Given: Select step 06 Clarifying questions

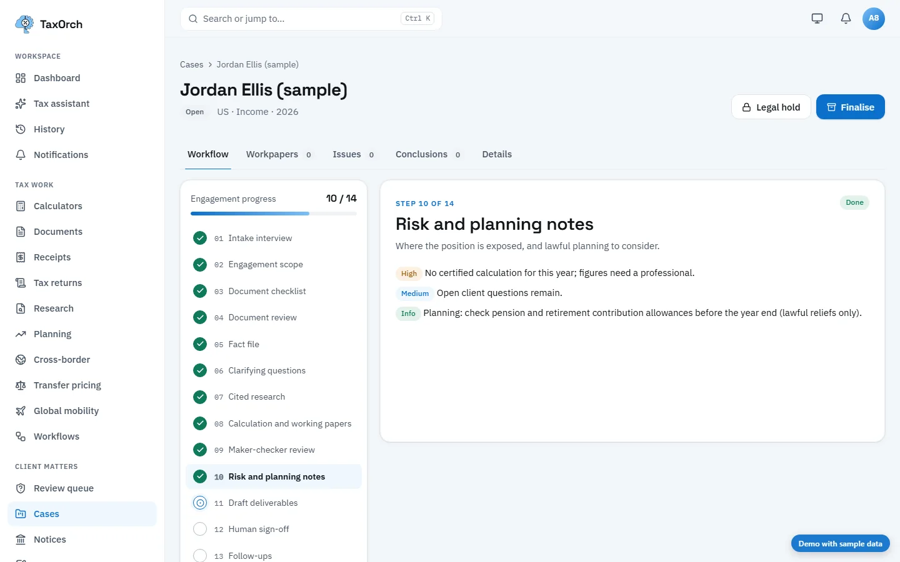Looking at the screenshot, I should (274, 370).
